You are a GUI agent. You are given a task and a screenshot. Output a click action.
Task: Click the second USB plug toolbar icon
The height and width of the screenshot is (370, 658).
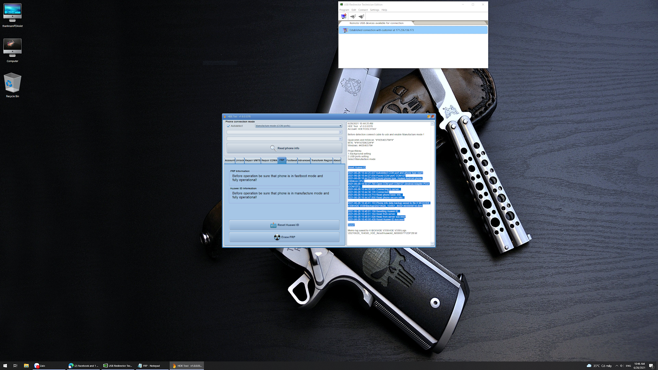[x=361, y=16]
